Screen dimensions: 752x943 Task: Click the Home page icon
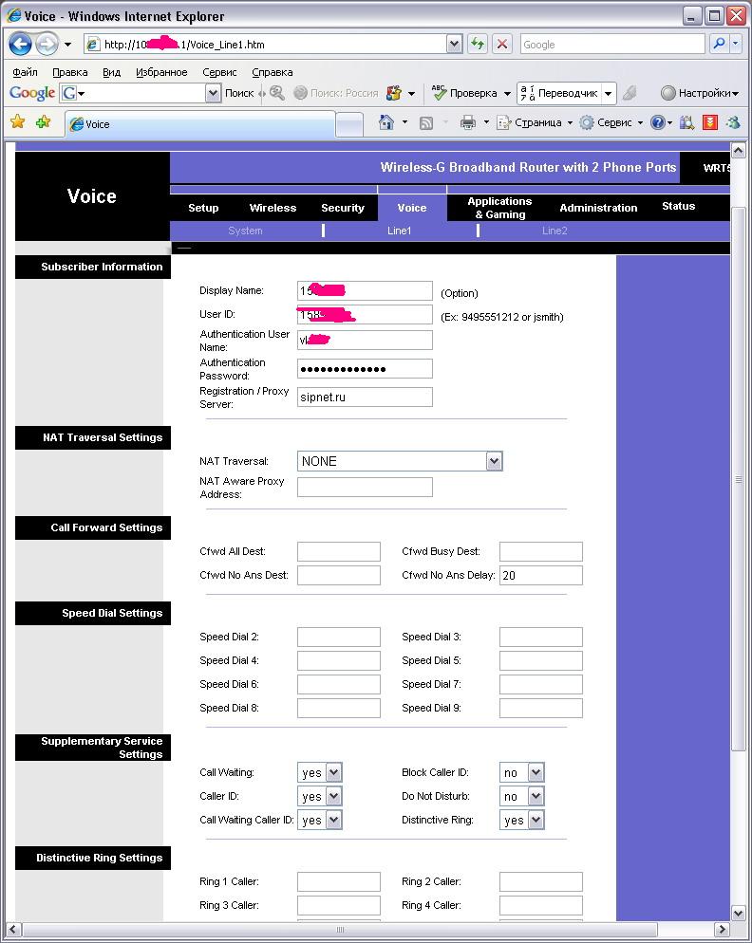point(385,122)
